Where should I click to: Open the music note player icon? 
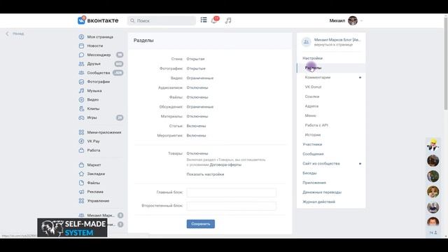[x=228, y=20]
